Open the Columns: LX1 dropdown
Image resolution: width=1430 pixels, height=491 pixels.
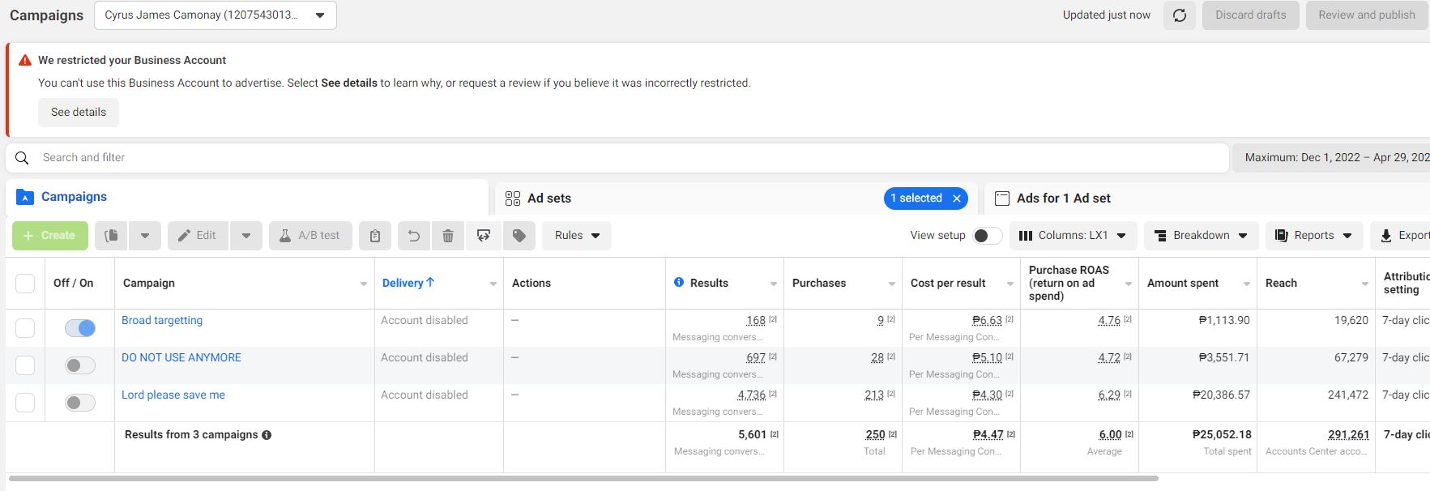pyautogui.click(x=1073, y=236)
